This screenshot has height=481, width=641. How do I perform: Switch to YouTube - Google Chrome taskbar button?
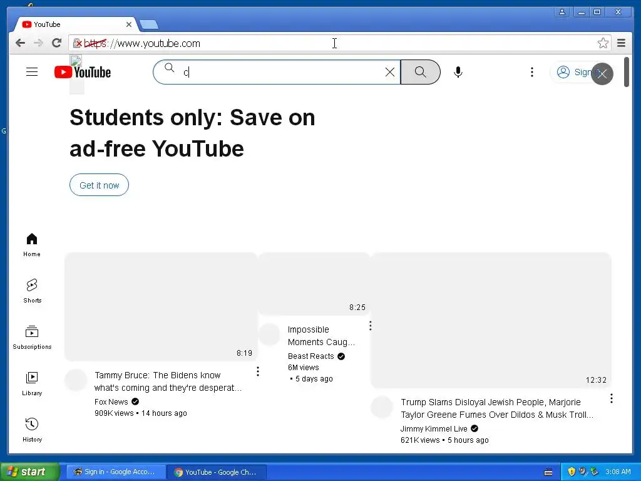click(217, 472)
